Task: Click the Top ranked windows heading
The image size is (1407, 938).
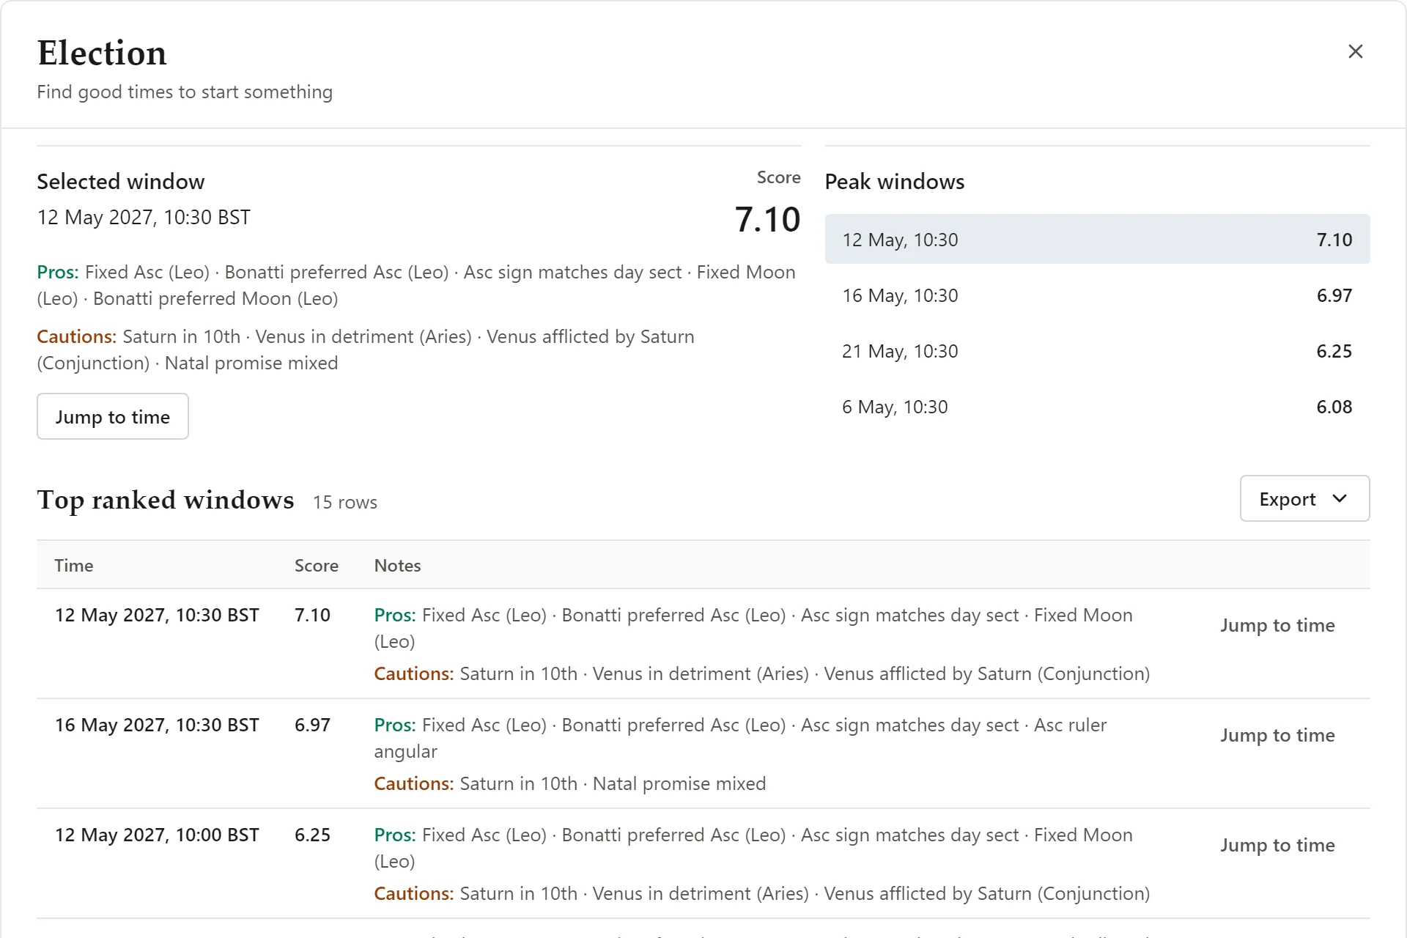Action: point(166,500)
